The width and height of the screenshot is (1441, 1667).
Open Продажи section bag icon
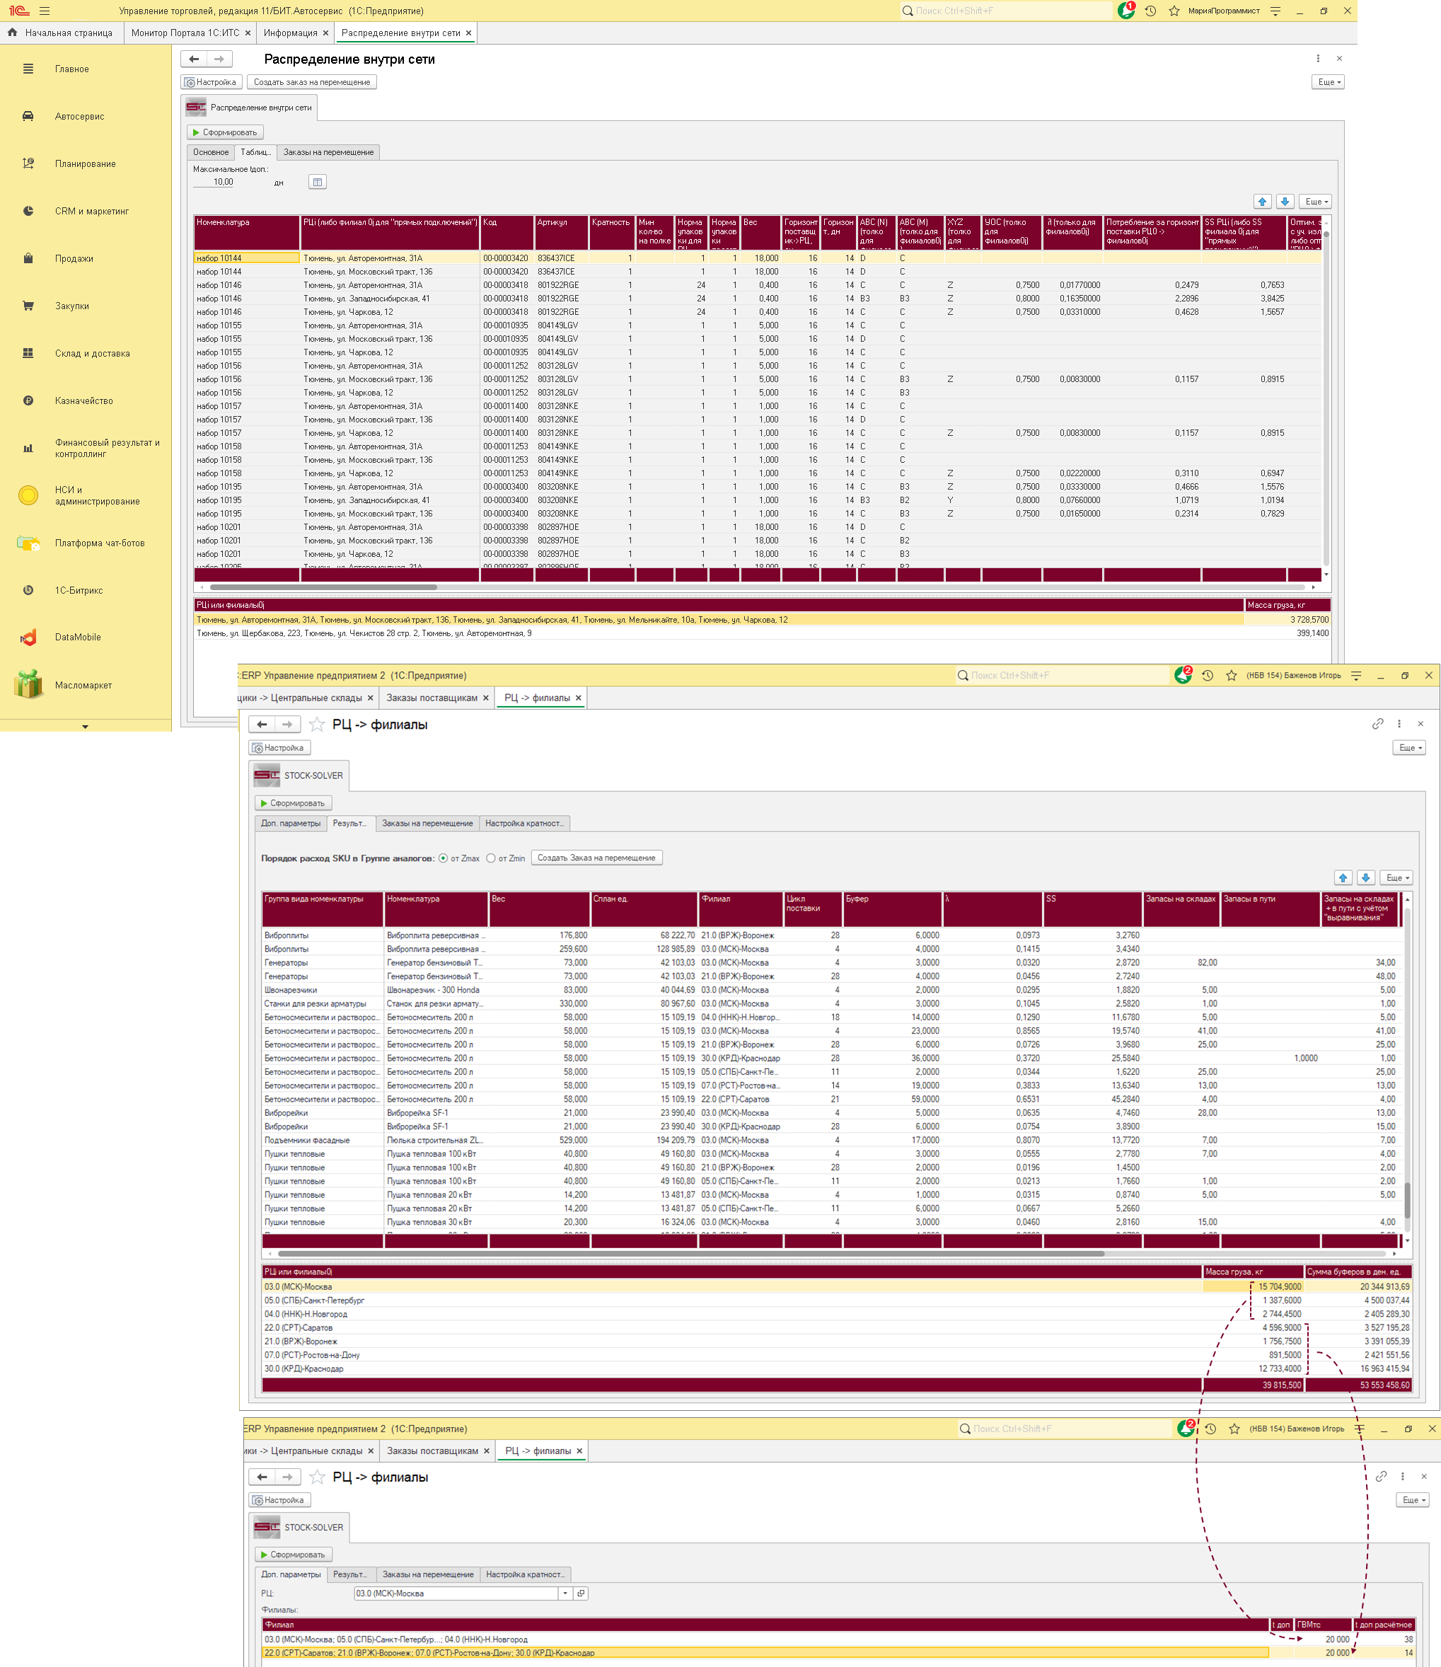point(28,258)
